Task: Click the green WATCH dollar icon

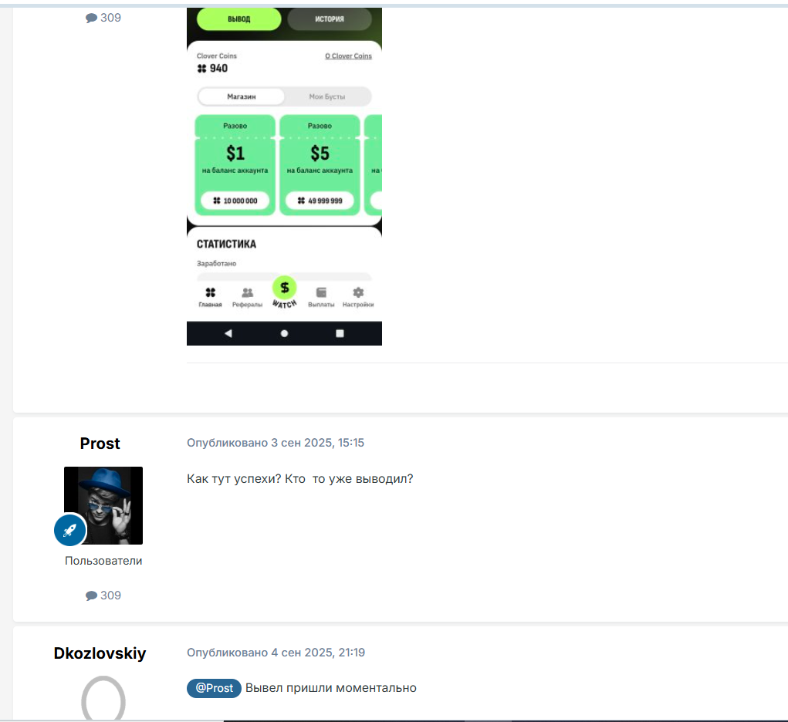Action: [285, 288]
